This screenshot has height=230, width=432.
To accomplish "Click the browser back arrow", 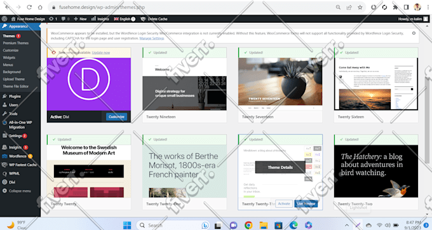I will click(8, 7).
